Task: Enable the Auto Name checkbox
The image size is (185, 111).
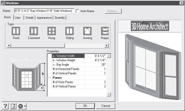Action: coord(77,11)
